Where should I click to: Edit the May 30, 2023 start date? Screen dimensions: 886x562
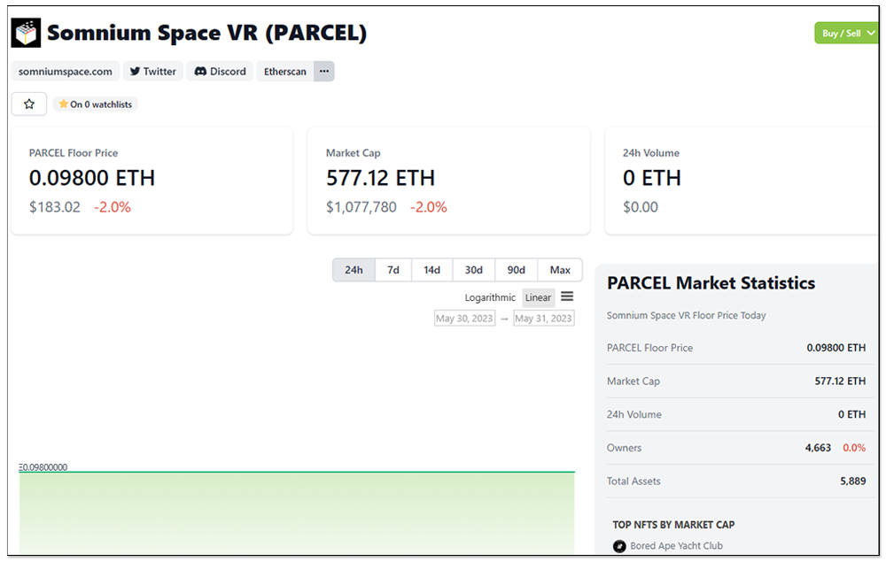(x=464, y=319)
